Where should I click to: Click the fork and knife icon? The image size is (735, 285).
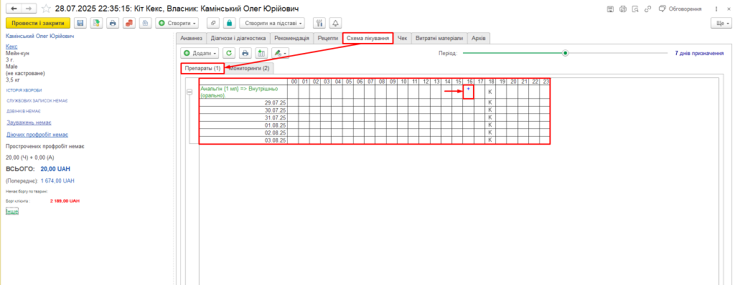pyautogui.click(x=319, y=23)
